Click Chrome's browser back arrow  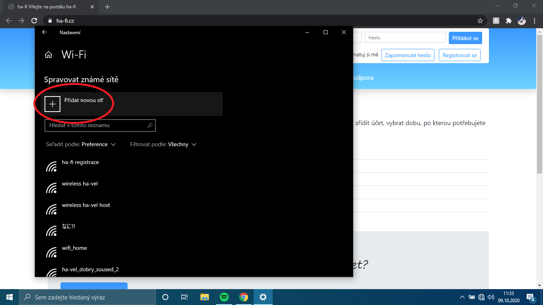click(x=9, y=21)
